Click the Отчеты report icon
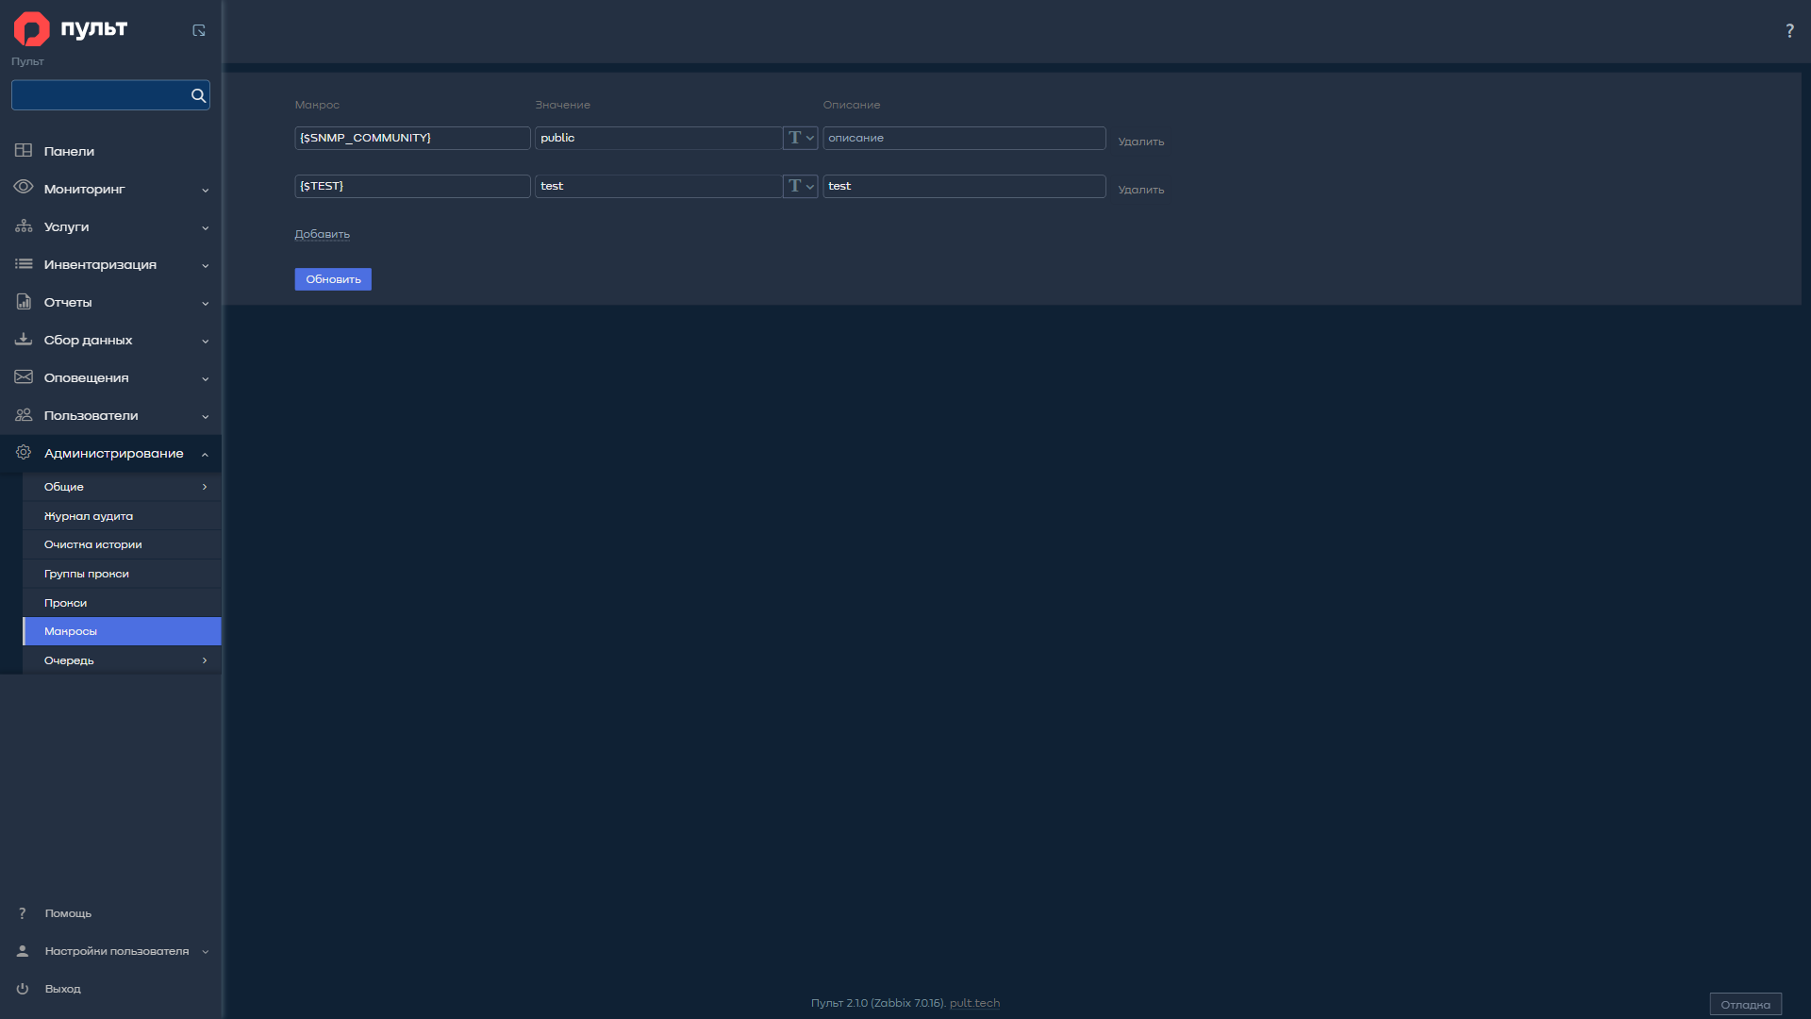Image resolution: width=1811 pixels, height=1019 pixels. point(24,302)
